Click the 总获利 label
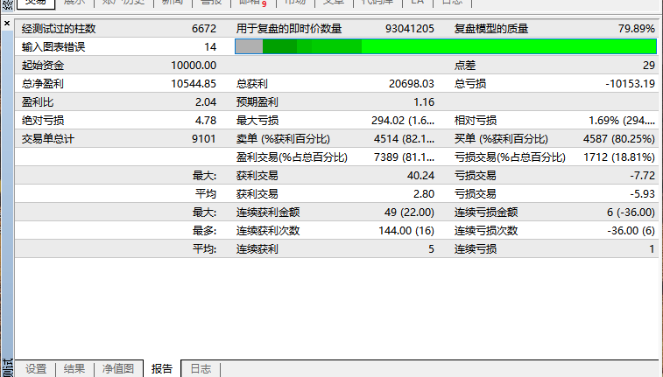This screenshot has height=377, width=663. (x=252, y=84)
